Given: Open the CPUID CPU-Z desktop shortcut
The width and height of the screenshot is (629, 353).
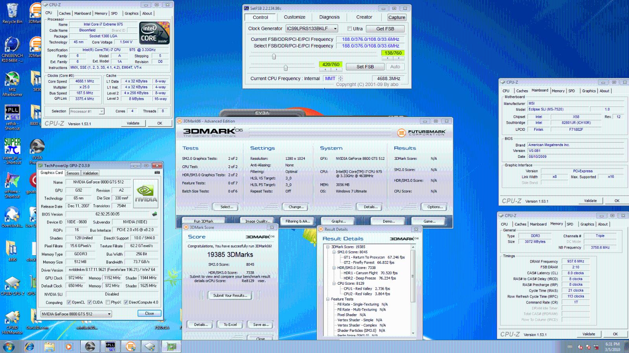Looking at the screenshot, I should (12, 285).
